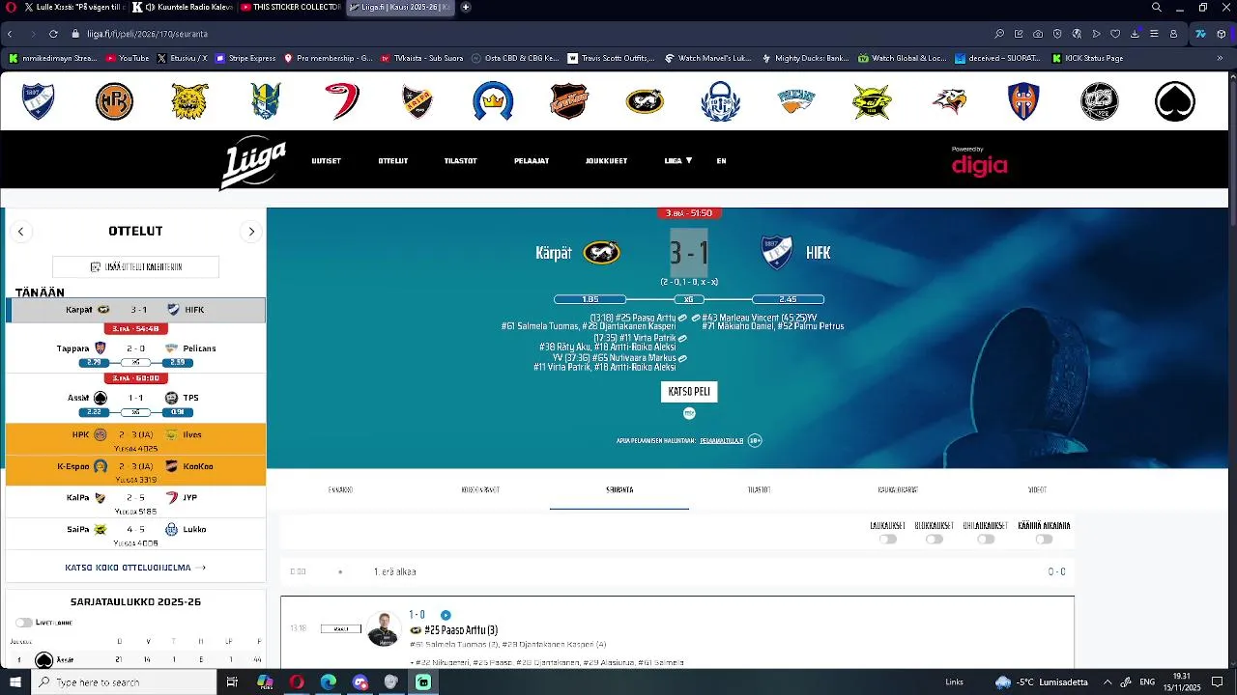Show hidden system tray icons

click(x=1107, y=682)
